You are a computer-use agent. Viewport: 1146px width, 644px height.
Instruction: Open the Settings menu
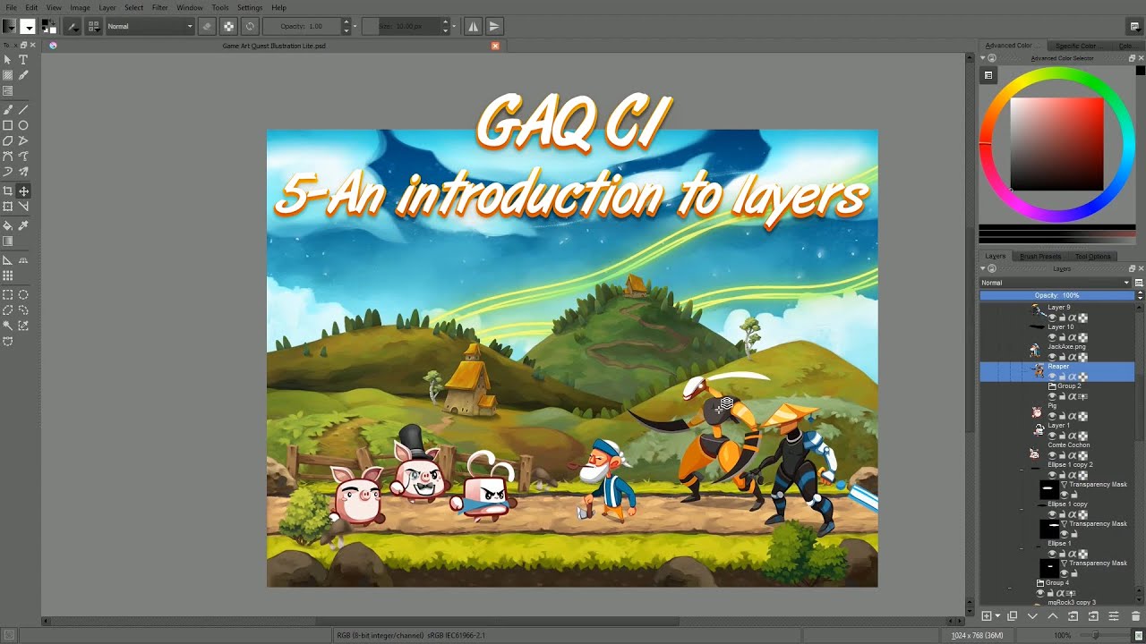250,7
